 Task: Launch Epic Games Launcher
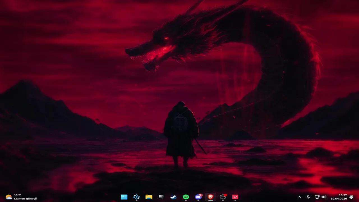pyautogui.click(x=161, y=197)
